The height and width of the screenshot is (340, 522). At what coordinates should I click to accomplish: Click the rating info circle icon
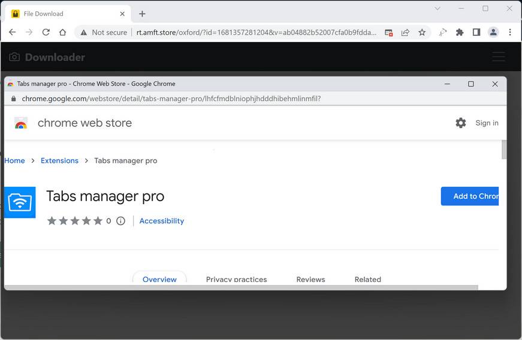pos(121,221)
